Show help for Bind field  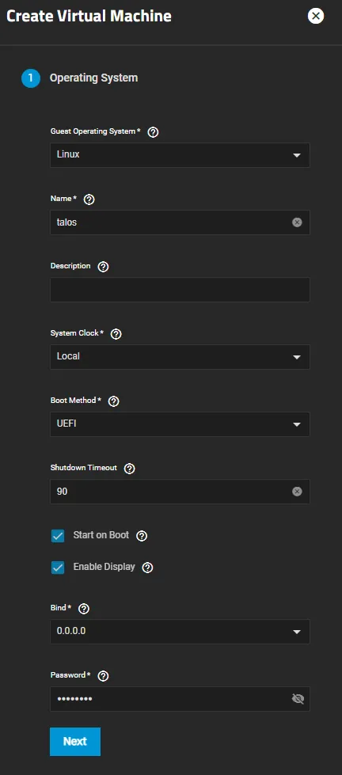coord(84,609)
